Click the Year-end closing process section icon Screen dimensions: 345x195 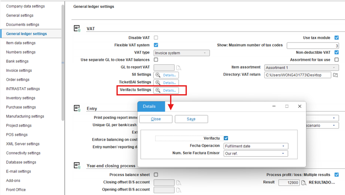pos(77,166)
